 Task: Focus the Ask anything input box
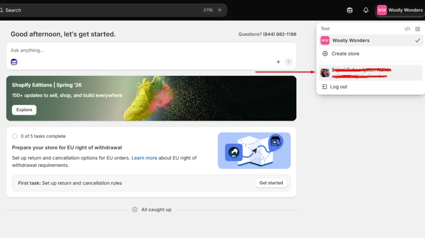[151, 50]
